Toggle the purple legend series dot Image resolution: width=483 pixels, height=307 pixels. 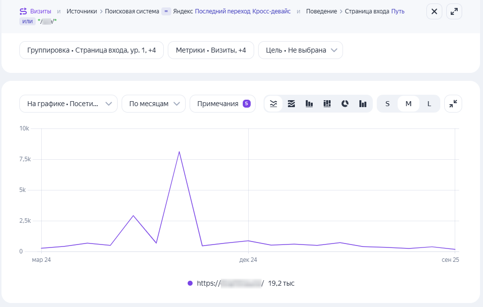pyautogui.click(x=190, y=283)
